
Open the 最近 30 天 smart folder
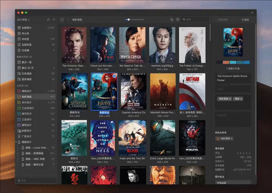tap(36, 68)
